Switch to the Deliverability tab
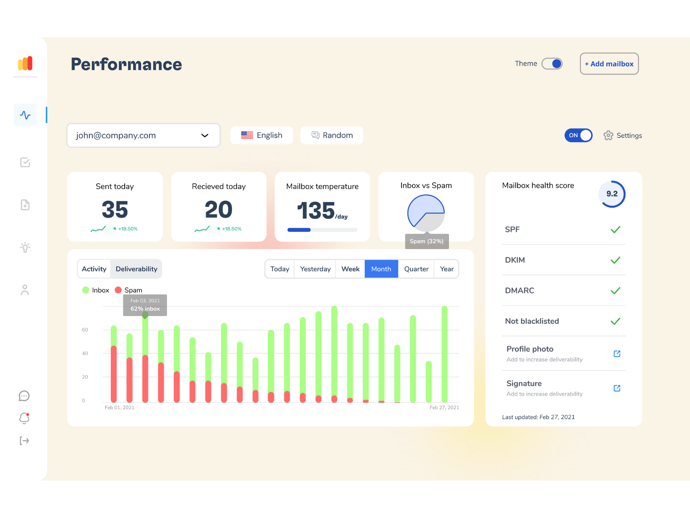Image resolution: width=690 pixels, height=518 pixels. 136,269
